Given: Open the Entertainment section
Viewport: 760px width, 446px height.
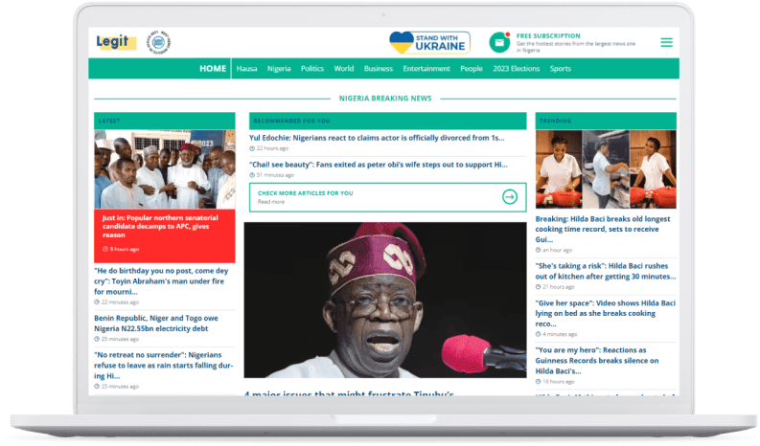Looking at the screenshot, I should click(426, 69).
